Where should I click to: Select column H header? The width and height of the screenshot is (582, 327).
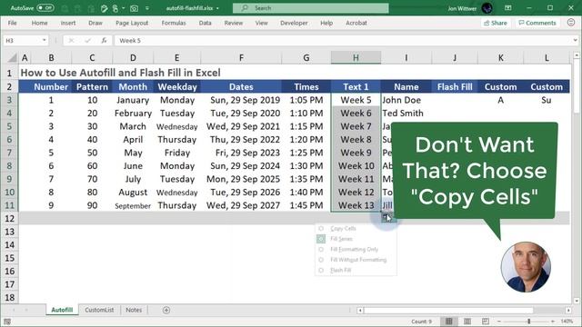click(356, 57)
